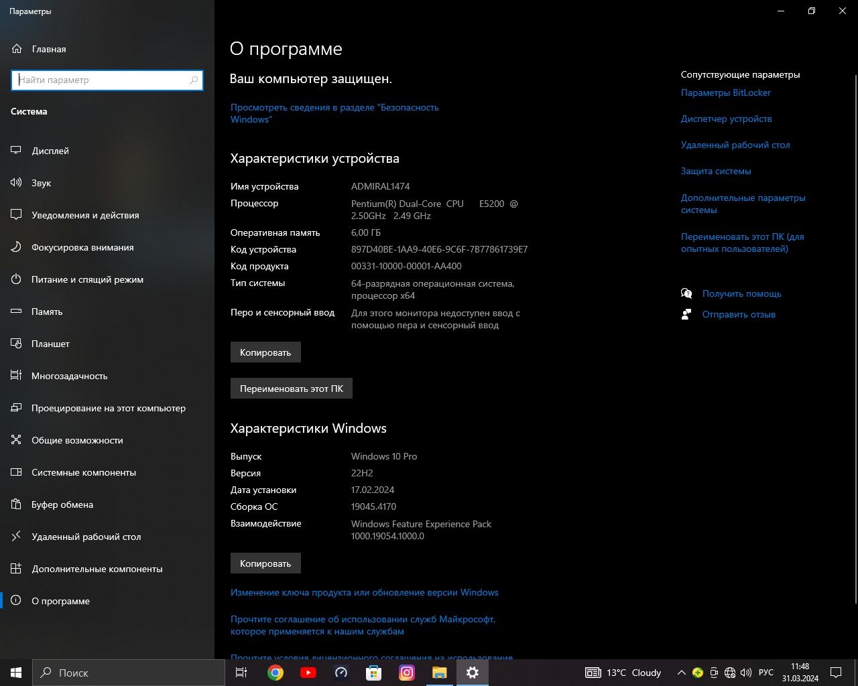Open the Звук settings section
The image size is (858, 686).
tap(107, 183)
